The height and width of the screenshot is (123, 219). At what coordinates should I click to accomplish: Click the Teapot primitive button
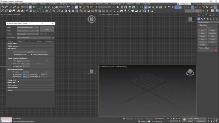coord(203,42)
